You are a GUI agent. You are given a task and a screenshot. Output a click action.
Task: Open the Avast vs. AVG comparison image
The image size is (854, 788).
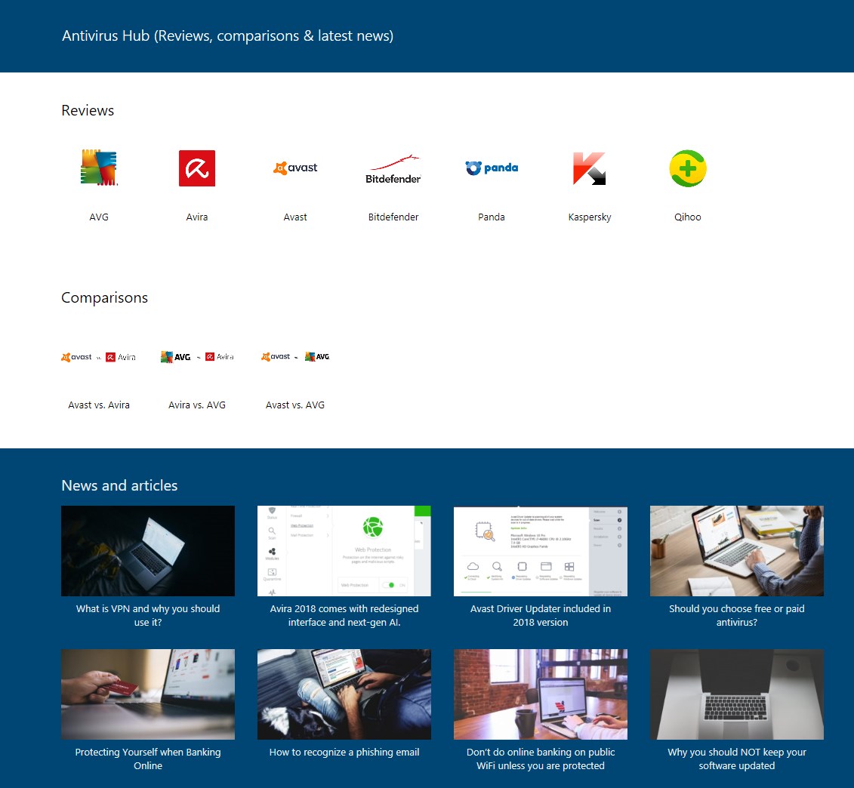coord(295,357)
